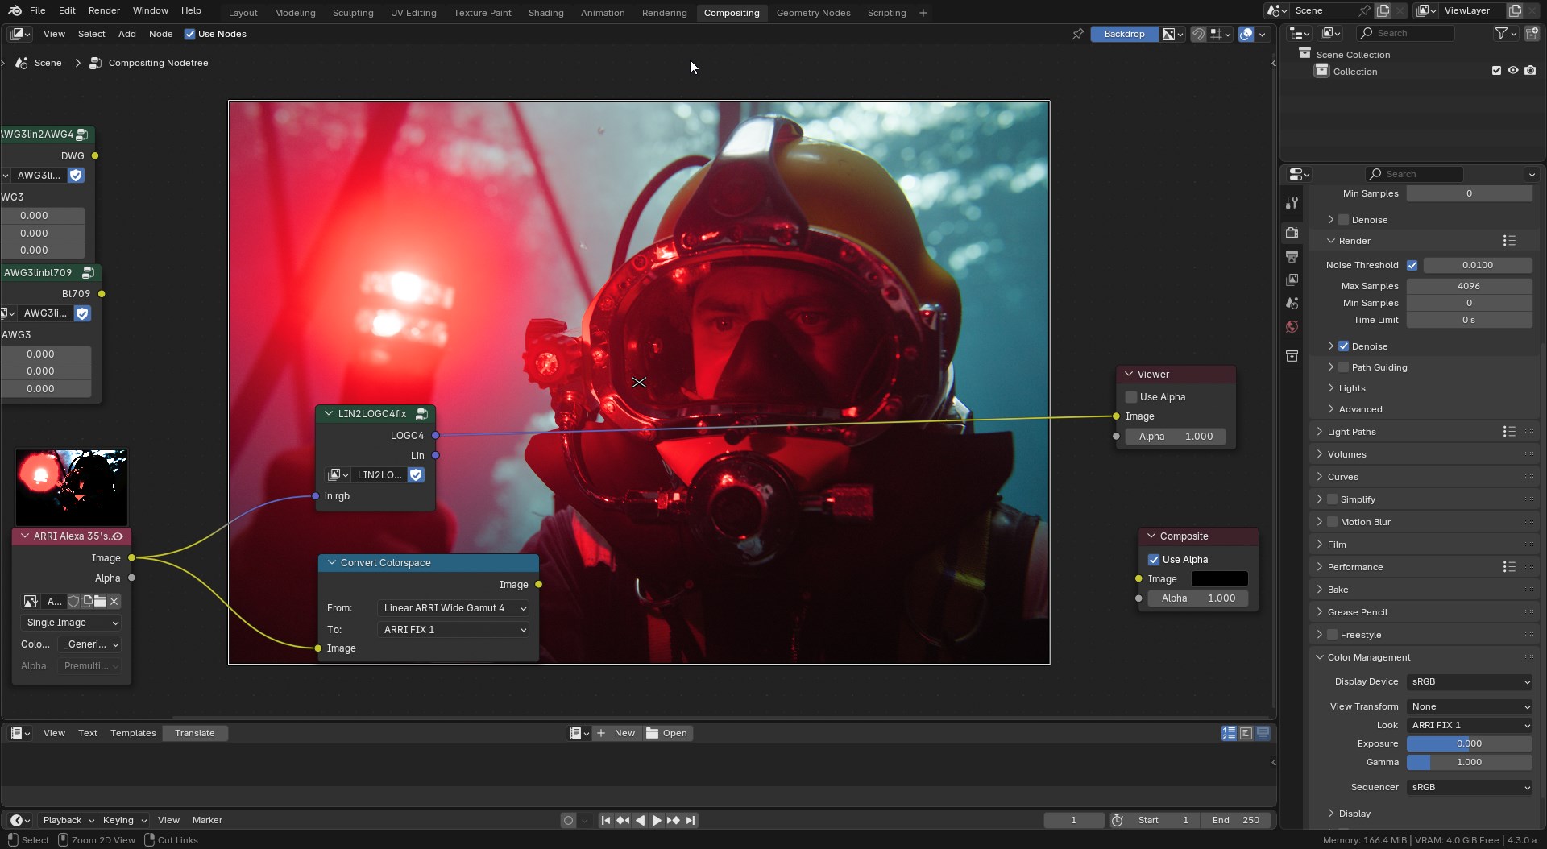Viewport: 1547px width, 849px height.
Task: Open image file from the ARRI Alexa node
Action: click(101, 601)
